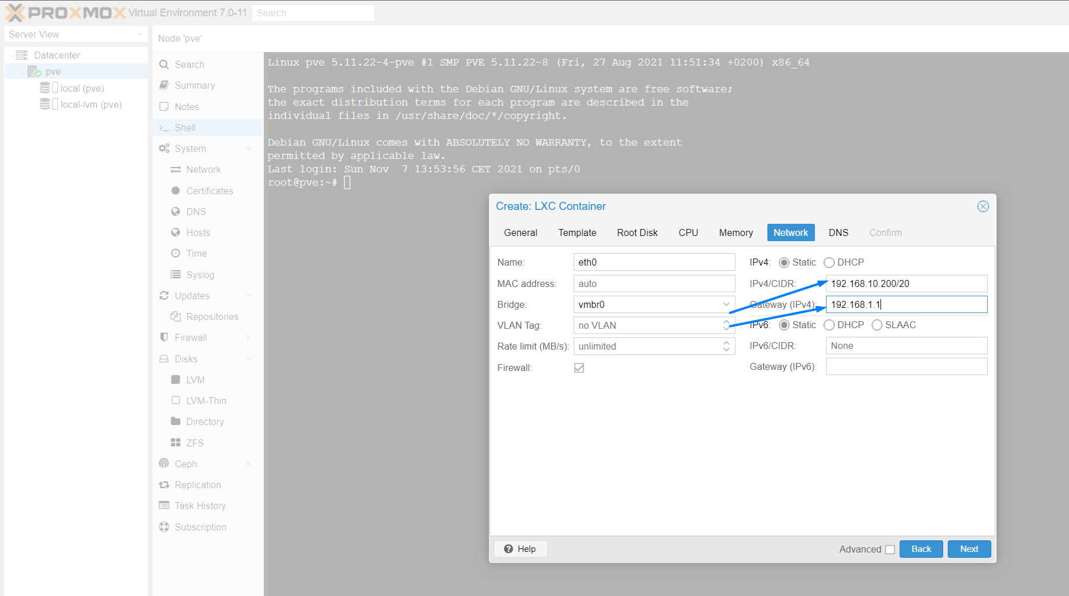This screenshot has width=1069, height=596.
Task: Enable the Advanced checkbox
Action: click(890, 550)
